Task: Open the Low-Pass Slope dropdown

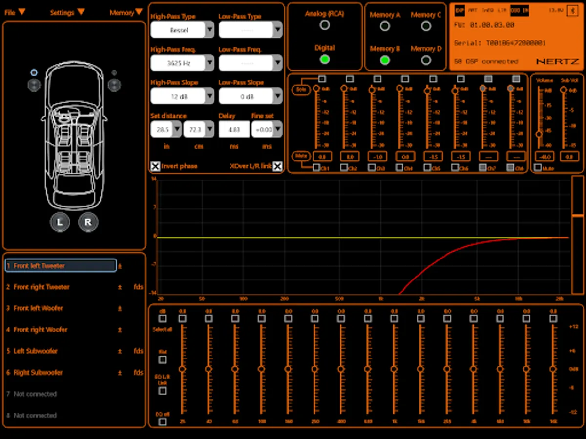Action: coord(251,96)
